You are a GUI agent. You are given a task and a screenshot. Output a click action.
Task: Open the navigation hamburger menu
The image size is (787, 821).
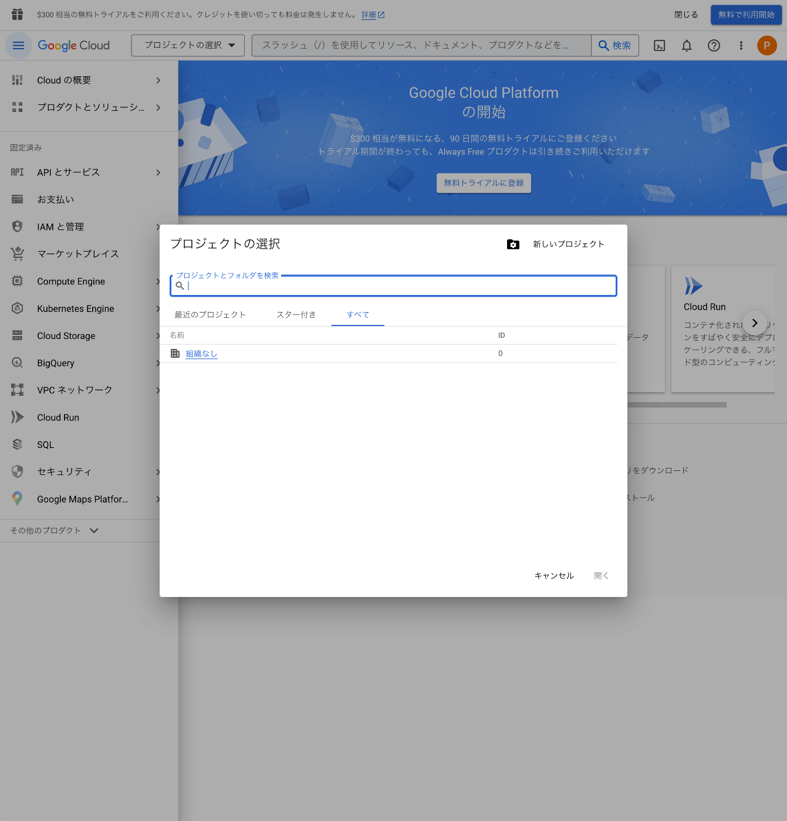click(x=18, y=45)
